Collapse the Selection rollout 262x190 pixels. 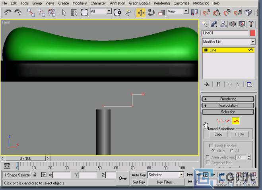tap(228, 112)
